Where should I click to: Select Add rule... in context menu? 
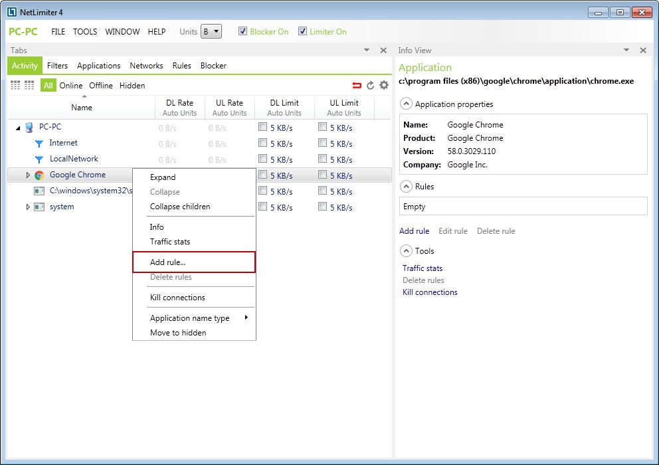pyautogui.click(x=194, y=262)
